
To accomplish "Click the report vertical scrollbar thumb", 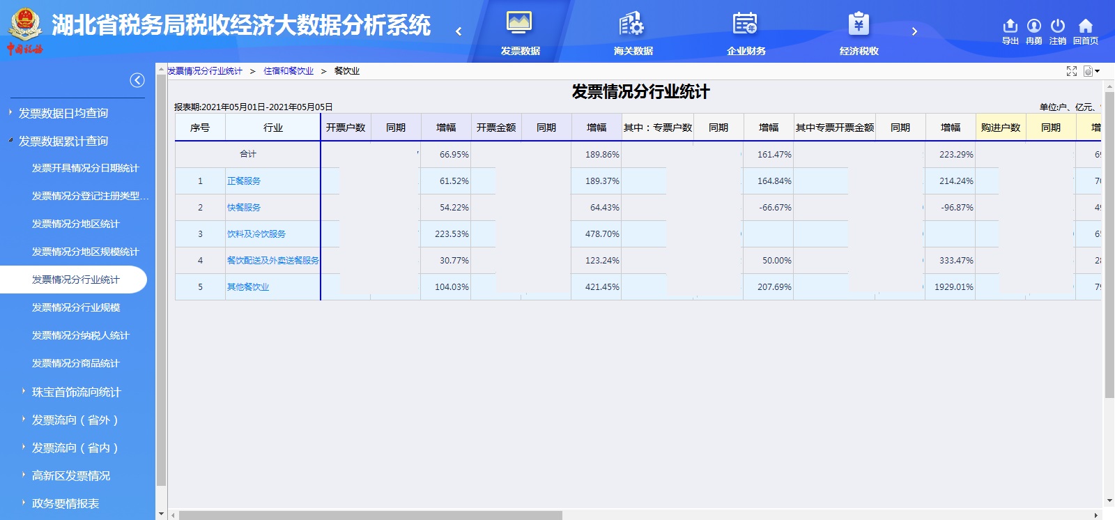I will coord(1109,244).
